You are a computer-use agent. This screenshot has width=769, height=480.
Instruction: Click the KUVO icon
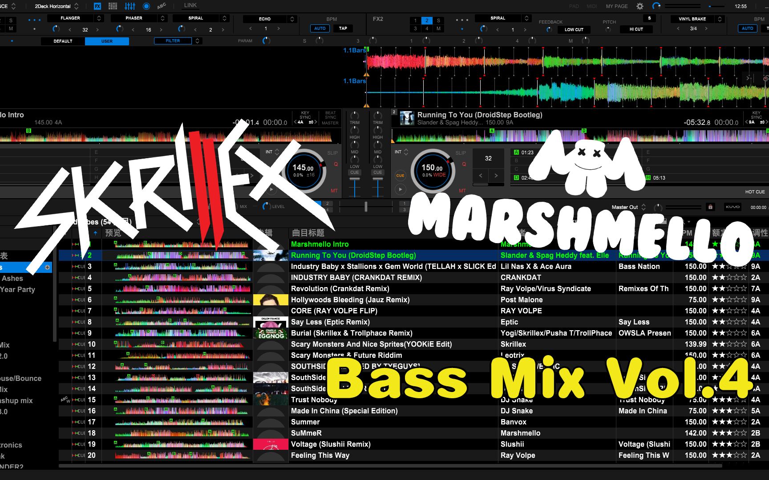733,207
